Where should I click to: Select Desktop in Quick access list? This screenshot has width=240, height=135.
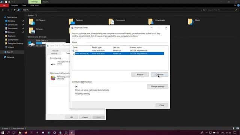tap(12, 21)
